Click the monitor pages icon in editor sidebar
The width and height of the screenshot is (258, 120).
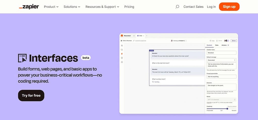[122, 50]
